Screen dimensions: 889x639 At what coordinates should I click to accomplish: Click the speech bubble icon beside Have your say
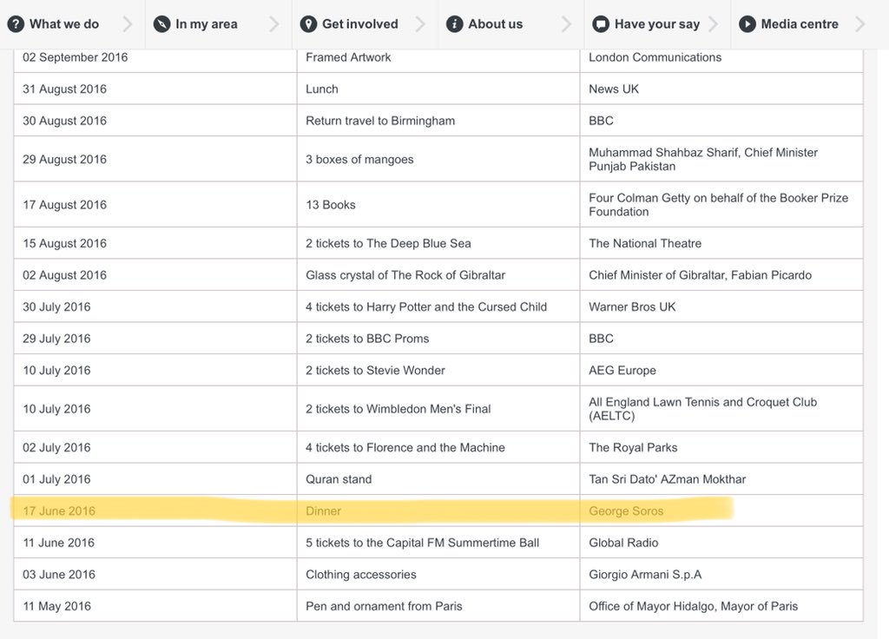point(601,24)
